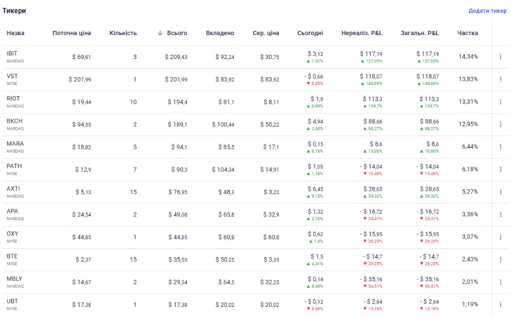This screenshot has height=319, width=511.
Task: Open the three-dot menu for MARA row
Action: click(500, 147)
